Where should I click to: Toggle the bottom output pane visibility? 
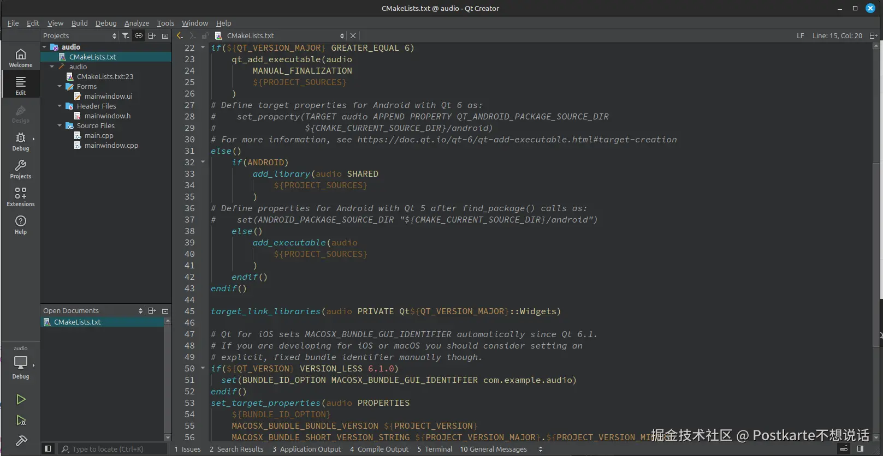[x=844, y=449]
